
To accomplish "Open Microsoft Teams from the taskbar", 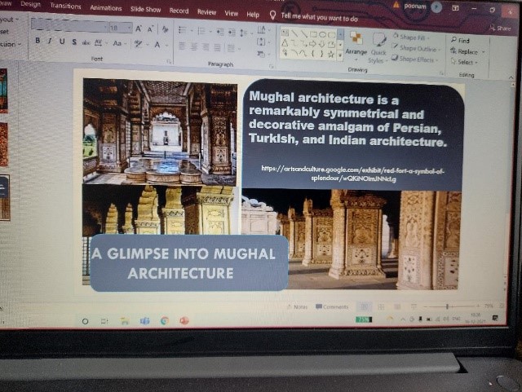I will click(144, 321).
